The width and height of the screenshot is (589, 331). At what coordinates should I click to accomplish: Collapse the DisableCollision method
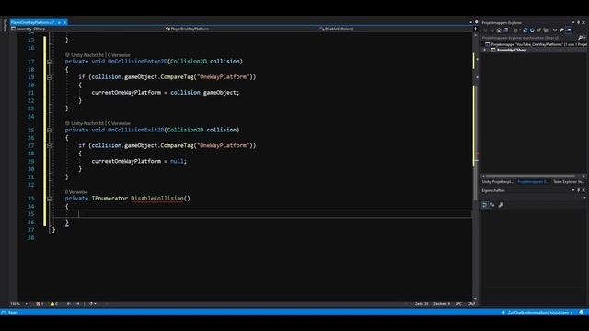pos(49,199)
